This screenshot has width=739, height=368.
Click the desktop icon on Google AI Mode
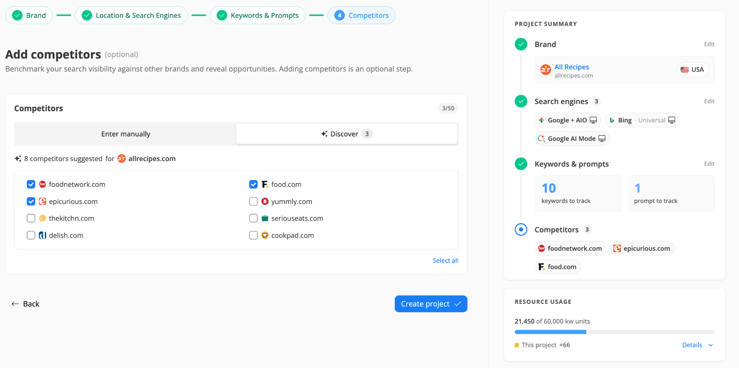tap(602, 139)
